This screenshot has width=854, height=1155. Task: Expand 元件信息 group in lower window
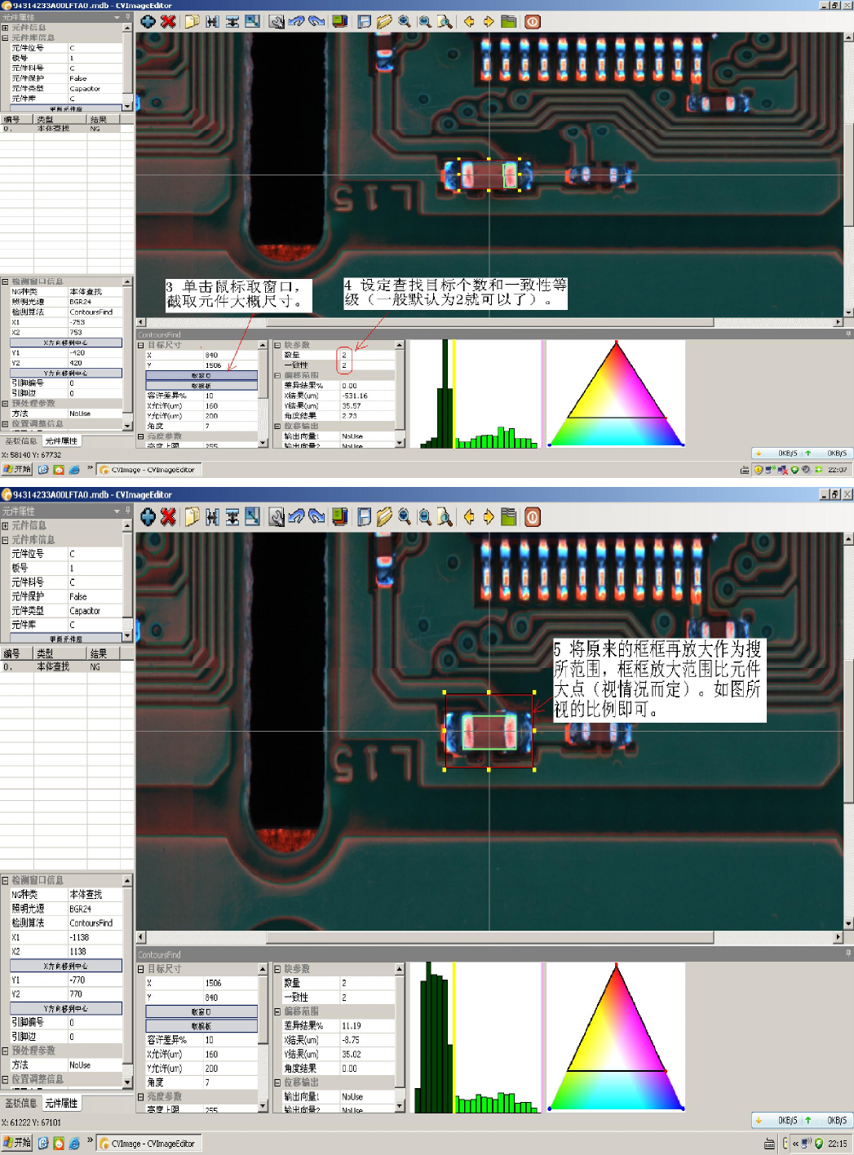click(x=5, y=525)
